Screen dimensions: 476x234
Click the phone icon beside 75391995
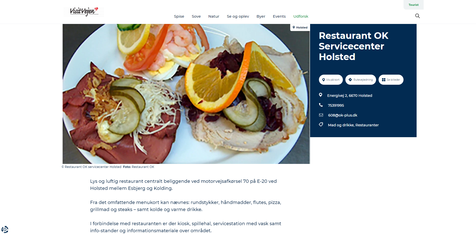[x=321, y=105]
